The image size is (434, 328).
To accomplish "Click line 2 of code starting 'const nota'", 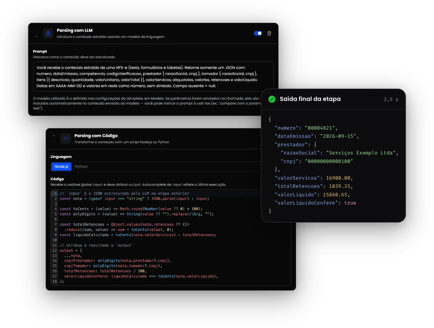I will (134, 199).
